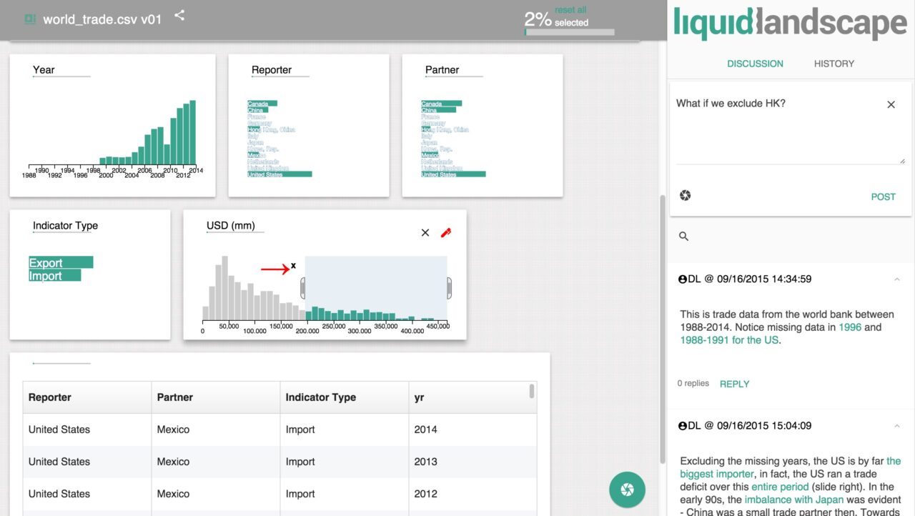This screenshot has width=915, height=516.
Task: Click the data table scrollbar thumb
Action: click(532, 390)
